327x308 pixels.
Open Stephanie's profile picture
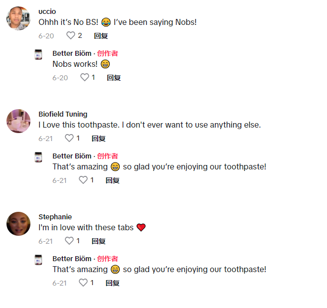[x=18, y=224]
